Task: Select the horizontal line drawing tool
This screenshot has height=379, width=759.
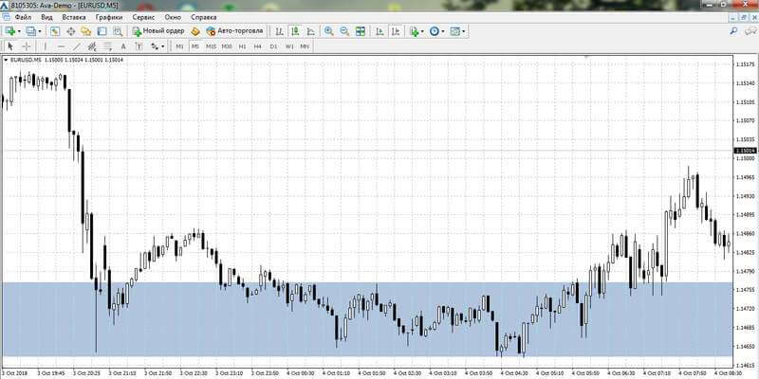Action: tap(61, 46)
